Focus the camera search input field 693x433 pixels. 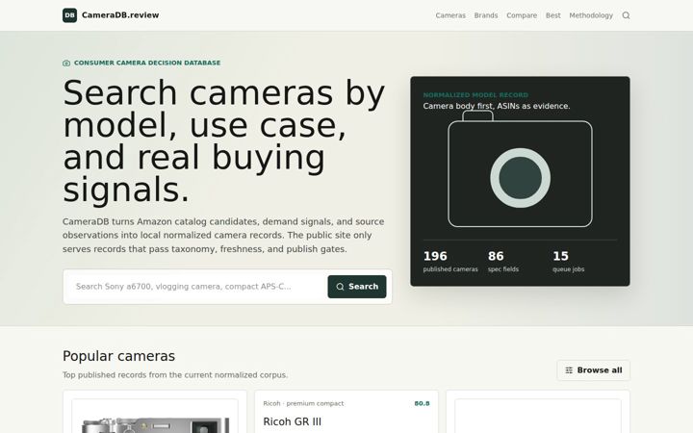tap(197, 287)
